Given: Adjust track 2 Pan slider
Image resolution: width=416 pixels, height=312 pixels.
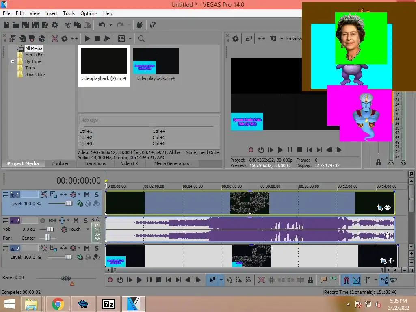Looking at the screenshot, I should click(48, 238).
